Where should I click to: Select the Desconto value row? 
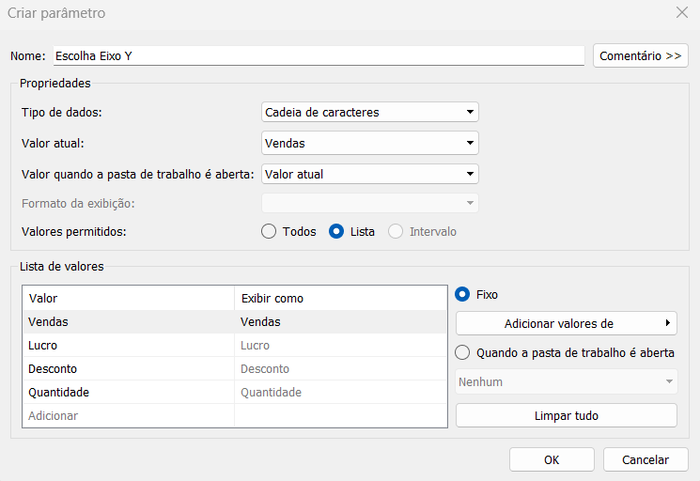235,369
